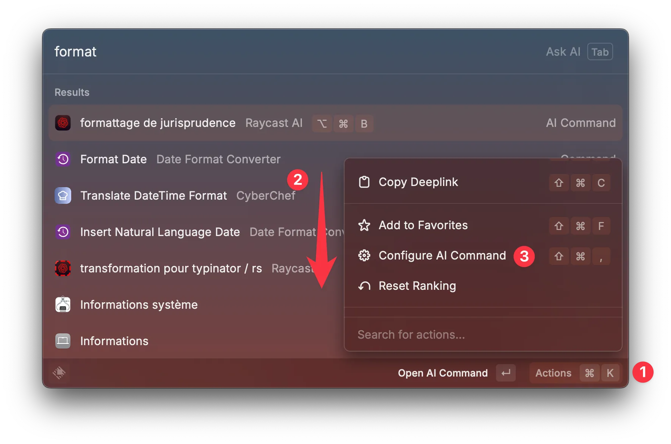Click the Add to Favorites star icon
This screenshot has height=444, width=671.
coord(364,225)
